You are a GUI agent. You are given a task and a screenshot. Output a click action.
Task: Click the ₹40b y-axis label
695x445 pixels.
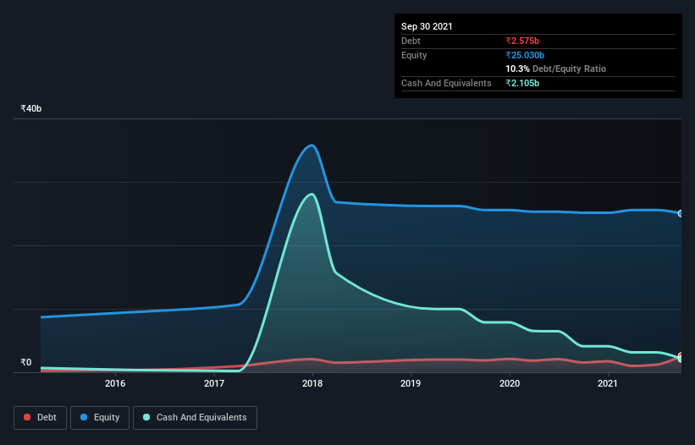[31, 108]
